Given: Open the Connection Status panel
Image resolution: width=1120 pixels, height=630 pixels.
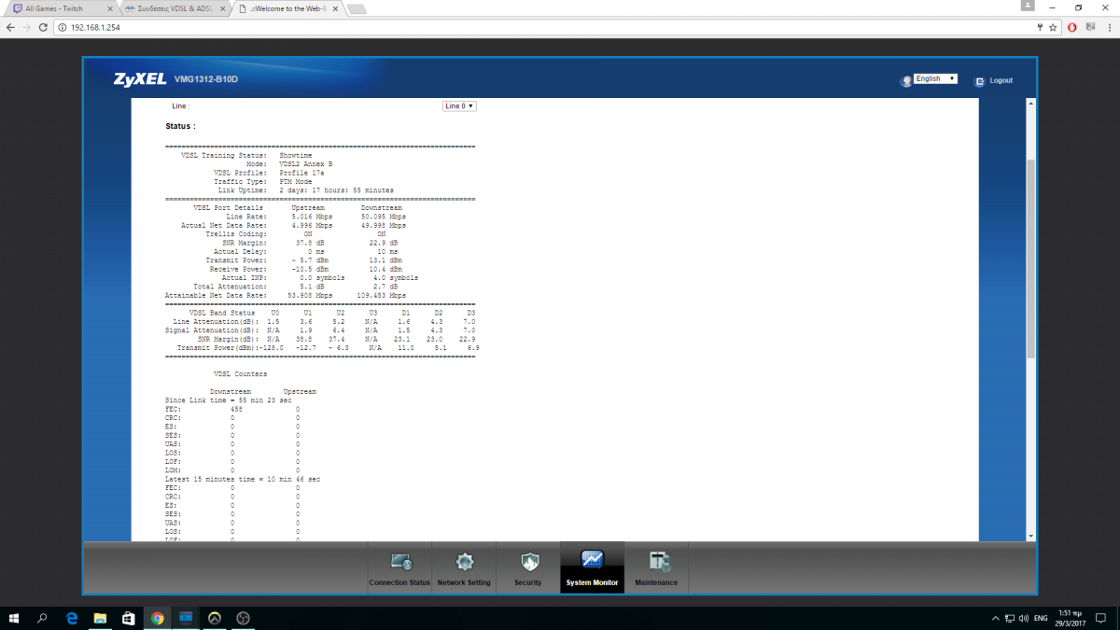Looking at the screenshot, I should click(x=399, y=568).
